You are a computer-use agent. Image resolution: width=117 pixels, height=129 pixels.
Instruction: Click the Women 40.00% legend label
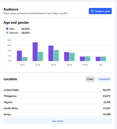click(20, 33)
